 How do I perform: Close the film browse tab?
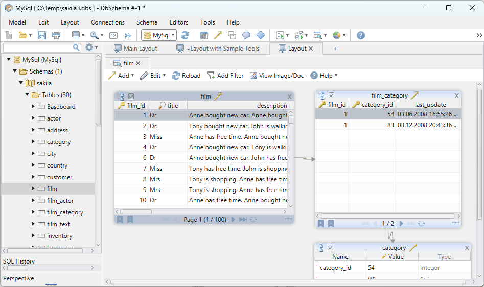(x=138, y=63)
